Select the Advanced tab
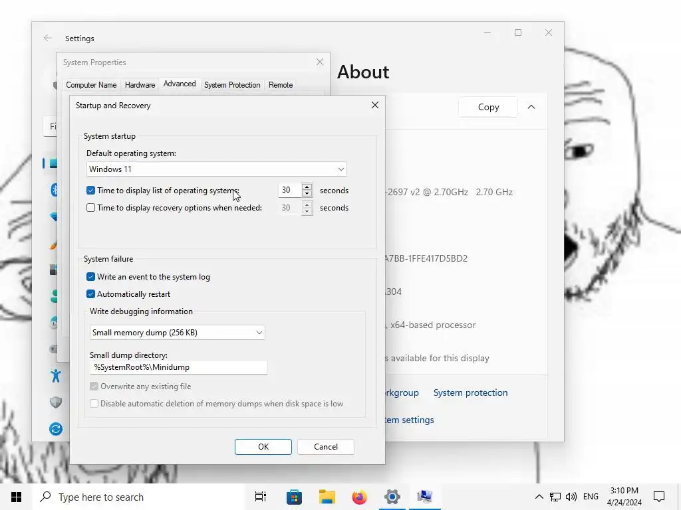This screenshot has height=510, width=681. point(180,84)
